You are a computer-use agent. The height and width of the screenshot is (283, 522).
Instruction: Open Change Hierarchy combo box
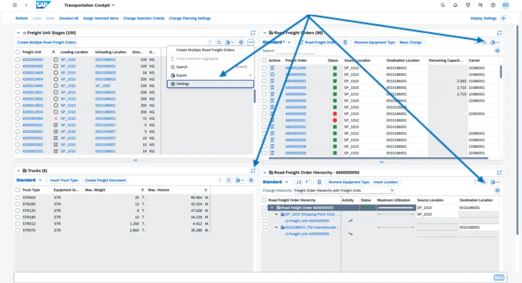click(344, 190)
